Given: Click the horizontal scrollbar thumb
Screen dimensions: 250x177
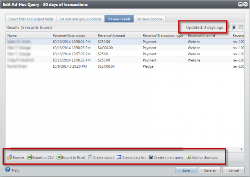Looking at the screenshot, I should 97,149.
